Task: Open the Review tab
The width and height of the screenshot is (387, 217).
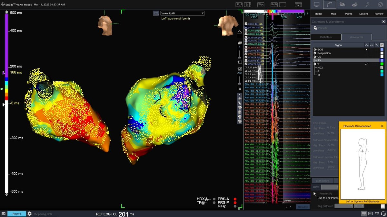Action: [379, 14]
